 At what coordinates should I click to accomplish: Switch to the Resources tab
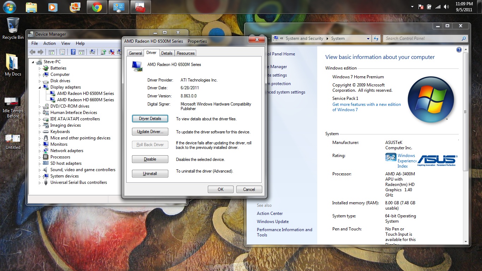(186, 53)
